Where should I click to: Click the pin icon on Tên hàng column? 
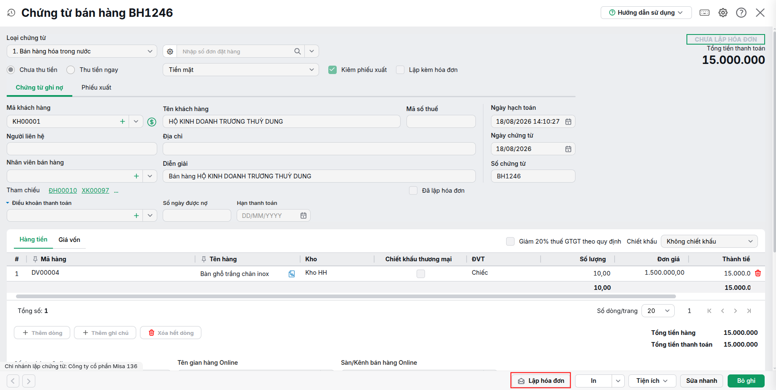click(204, 259)
